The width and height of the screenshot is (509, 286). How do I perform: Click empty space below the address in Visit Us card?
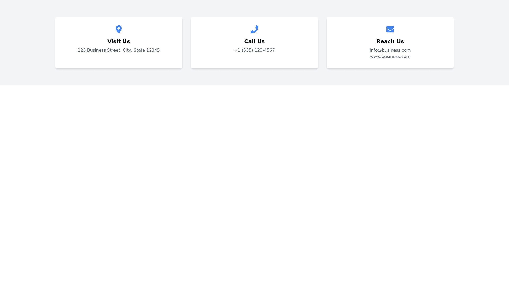(119, 61)
